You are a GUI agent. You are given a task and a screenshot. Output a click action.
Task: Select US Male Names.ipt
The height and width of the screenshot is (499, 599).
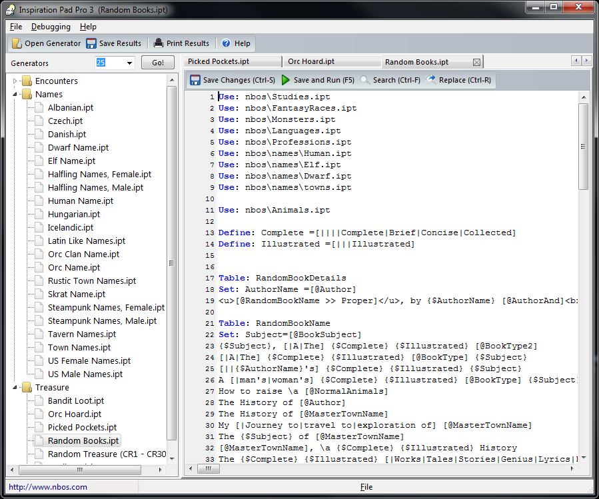pyautogui.click(x=85, y=374)
